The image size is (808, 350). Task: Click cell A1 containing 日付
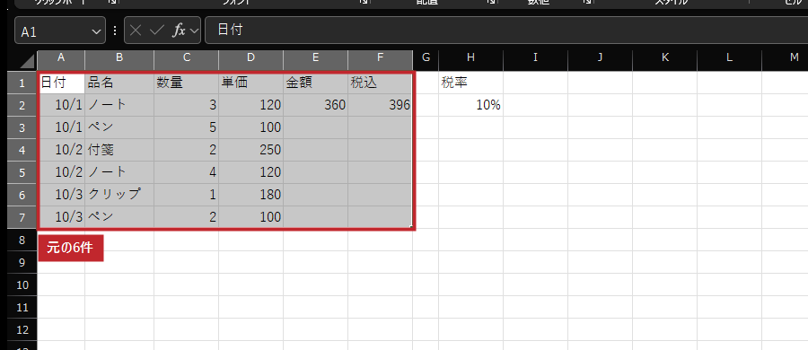61,83
